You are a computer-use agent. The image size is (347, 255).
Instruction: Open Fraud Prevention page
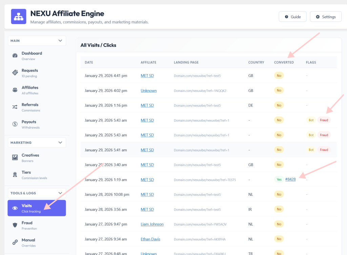click(37, 225)
